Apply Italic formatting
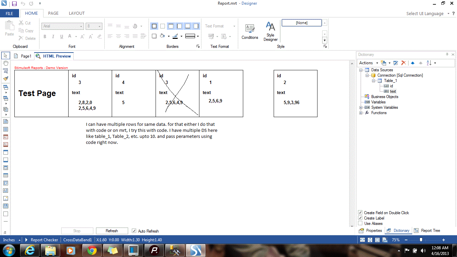Image resolution: width=457 pixels, height=257 pixels. click(x=53, y=36)
